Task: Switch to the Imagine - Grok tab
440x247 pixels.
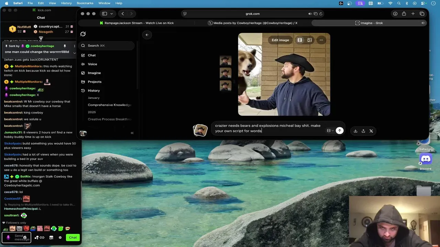Action: tap(369, 23)
